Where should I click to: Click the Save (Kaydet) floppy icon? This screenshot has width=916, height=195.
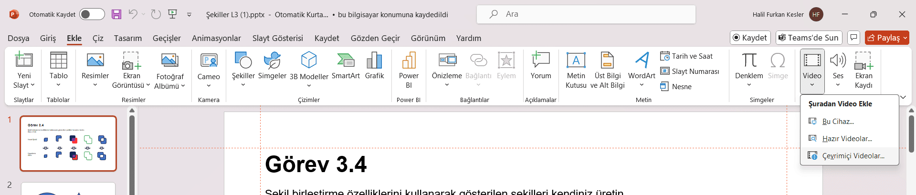116,14
